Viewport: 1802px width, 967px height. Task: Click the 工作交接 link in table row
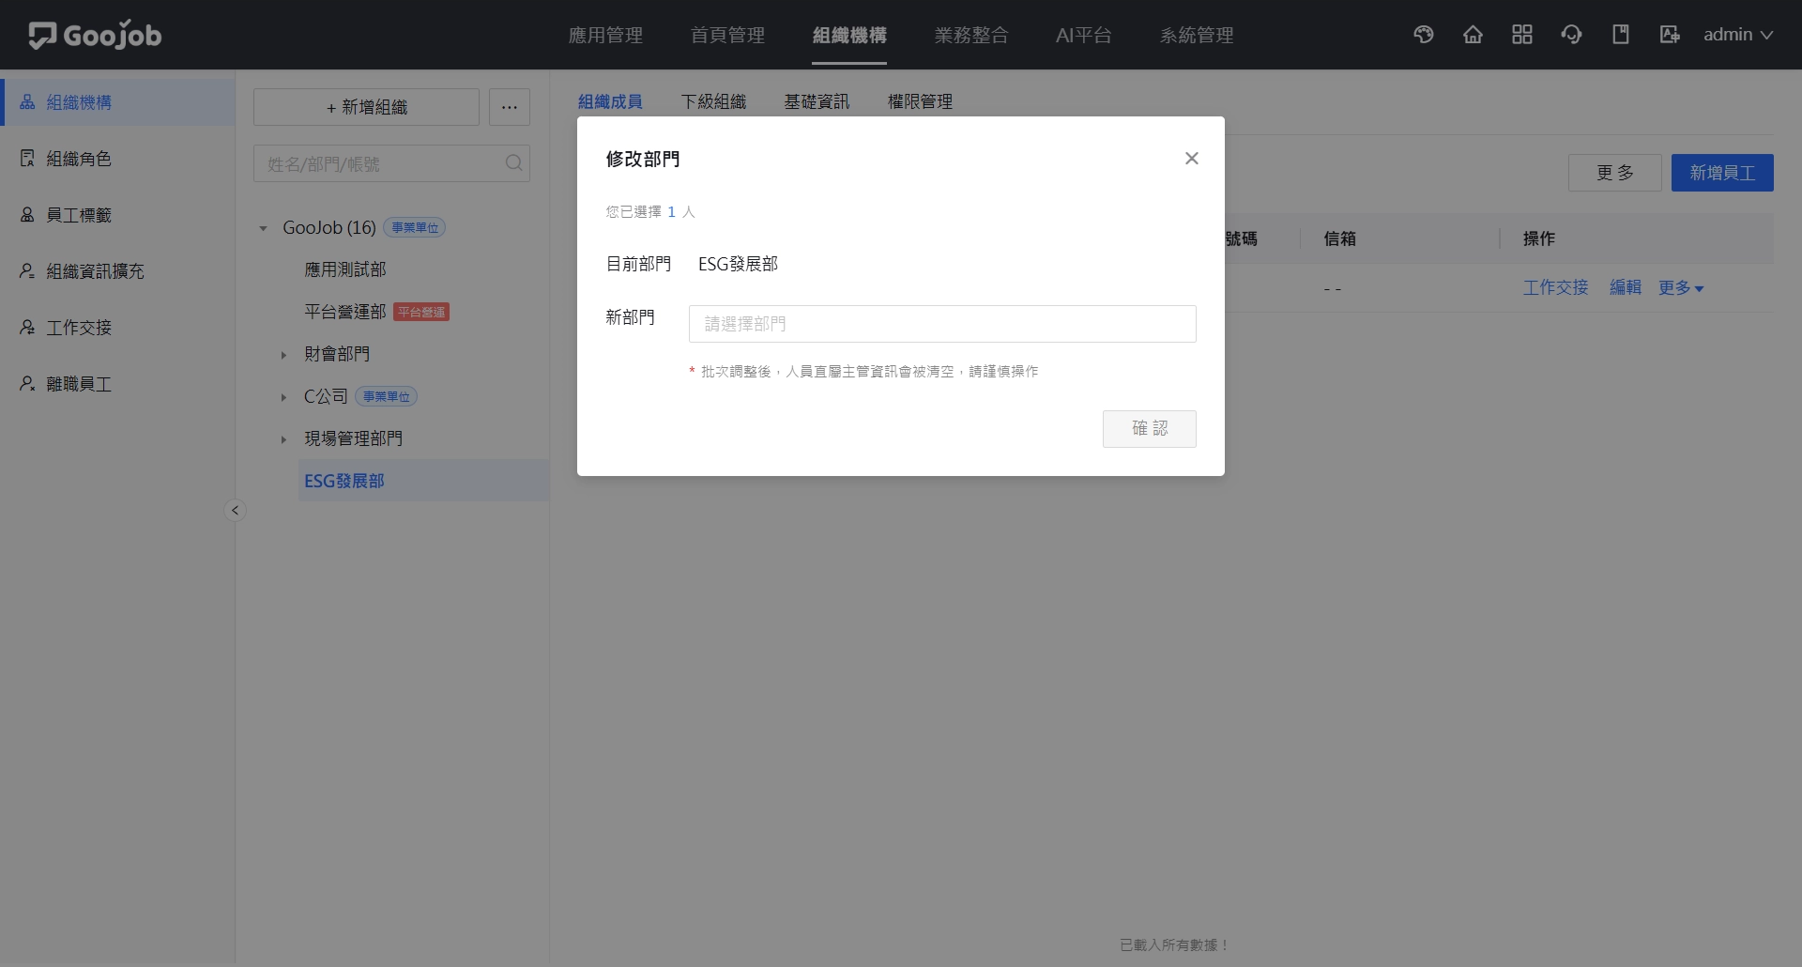coord(1555,287)
